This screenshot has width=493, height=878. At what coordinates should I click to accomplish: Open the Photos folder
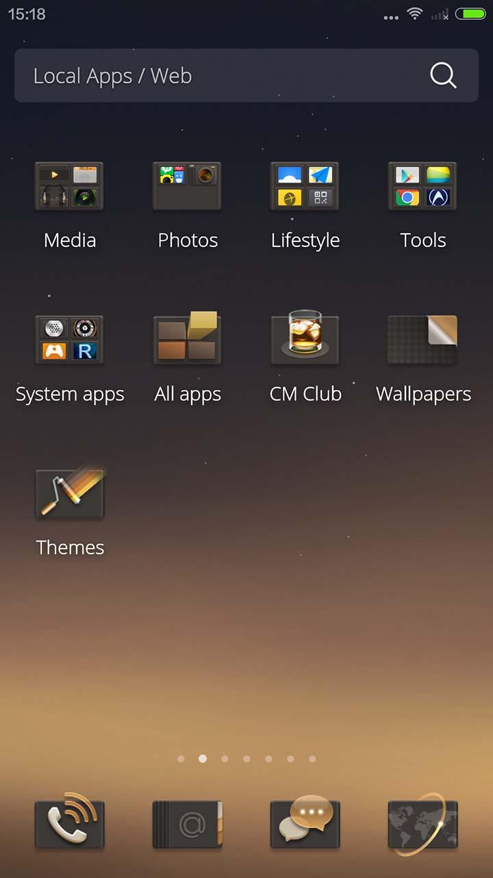(187, 187)
